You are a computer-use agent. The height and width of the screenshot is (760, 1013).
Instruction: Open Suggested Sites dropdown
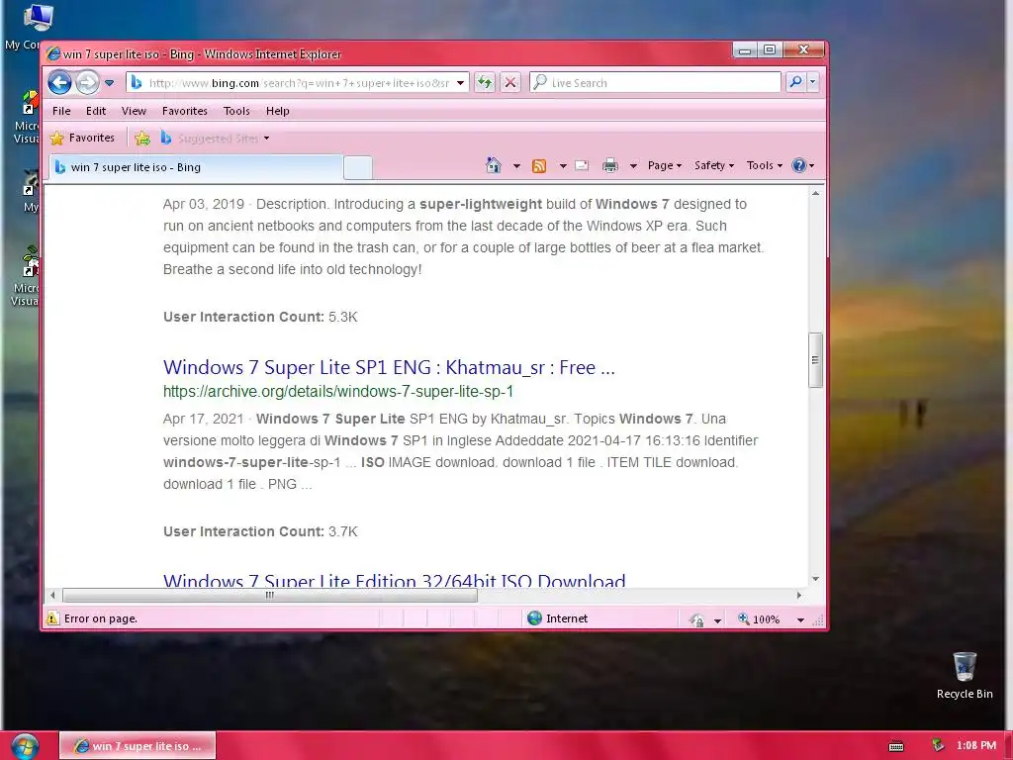(x=216, y=138)
